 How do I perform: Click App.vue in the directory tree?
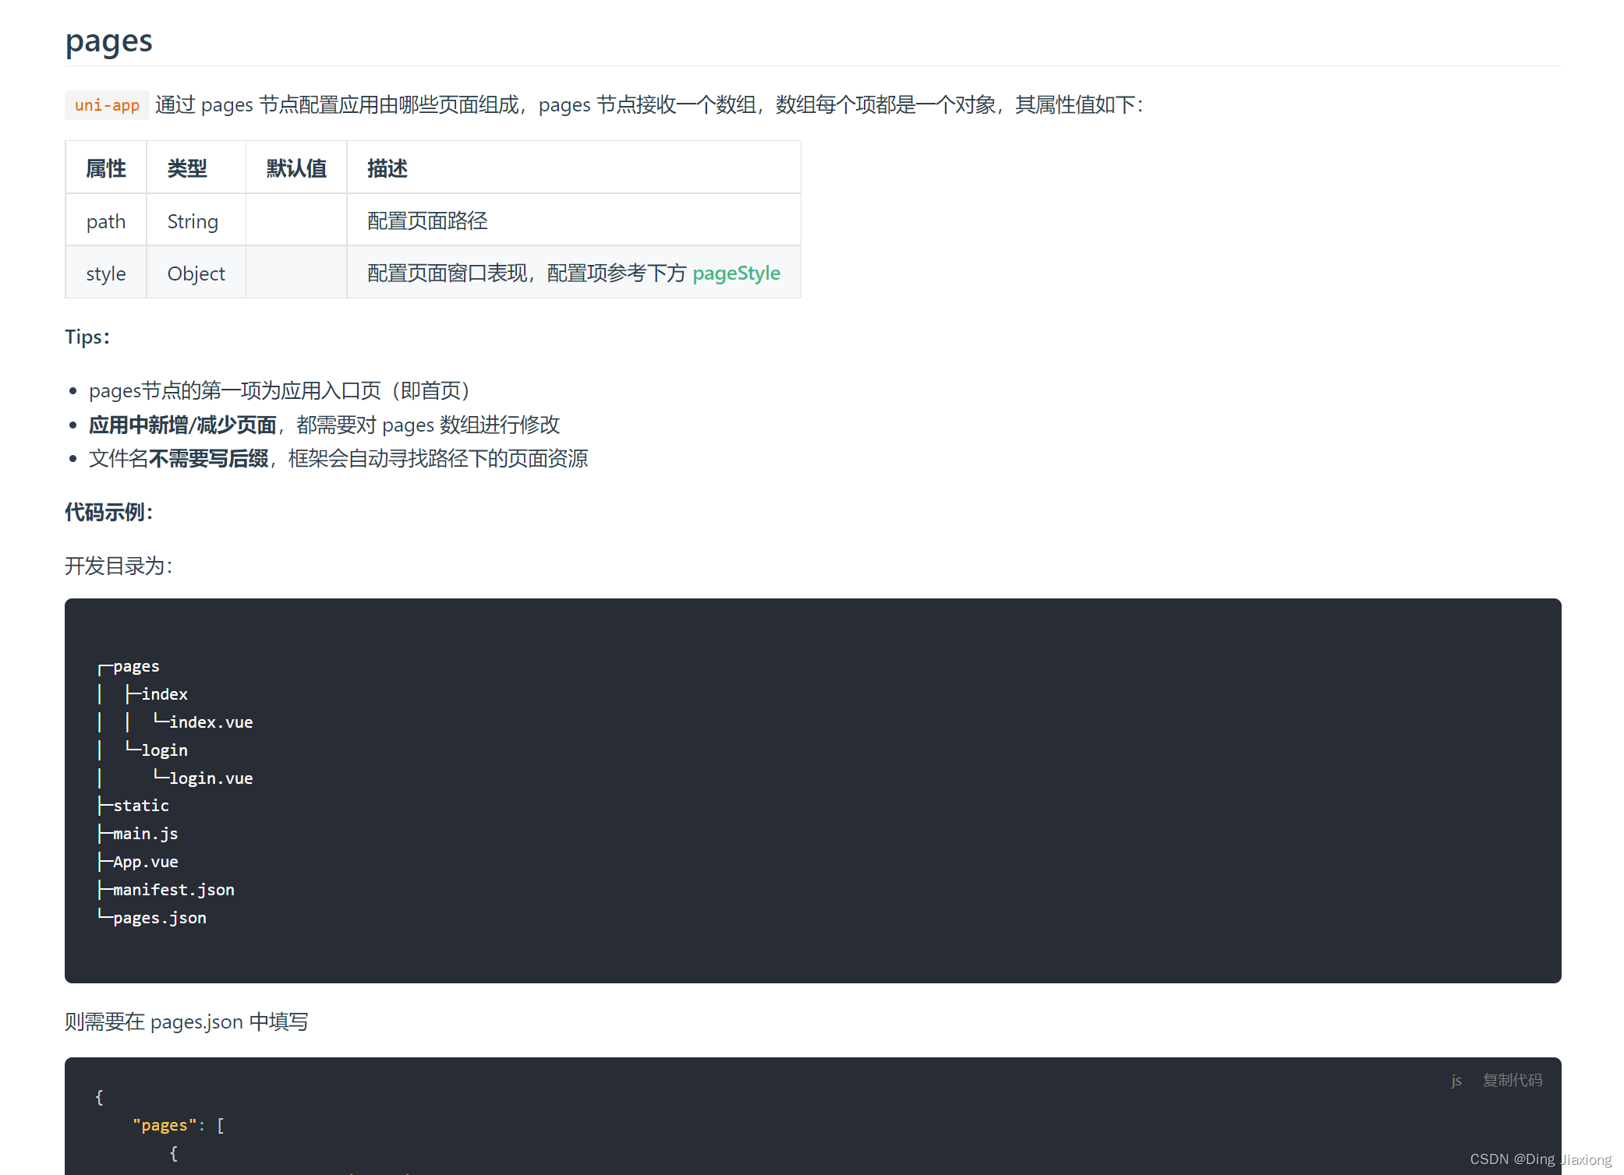pyautogui.click(x=145, y=862)
